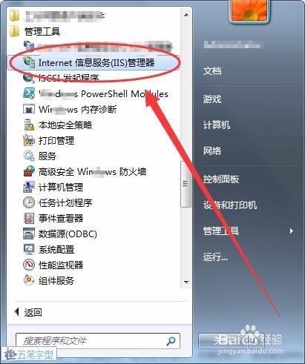Click the program list scrollbar thumb
The height and width of the screenshot is (364, 305).
(186, 184)
